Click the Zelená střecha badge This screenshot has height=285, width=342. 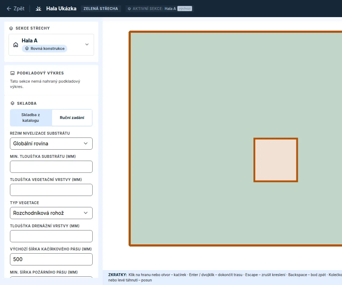101,9
